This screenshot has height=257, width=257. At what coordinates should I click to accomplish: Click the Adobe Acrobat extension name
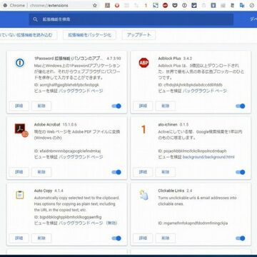tap(47, 124)
